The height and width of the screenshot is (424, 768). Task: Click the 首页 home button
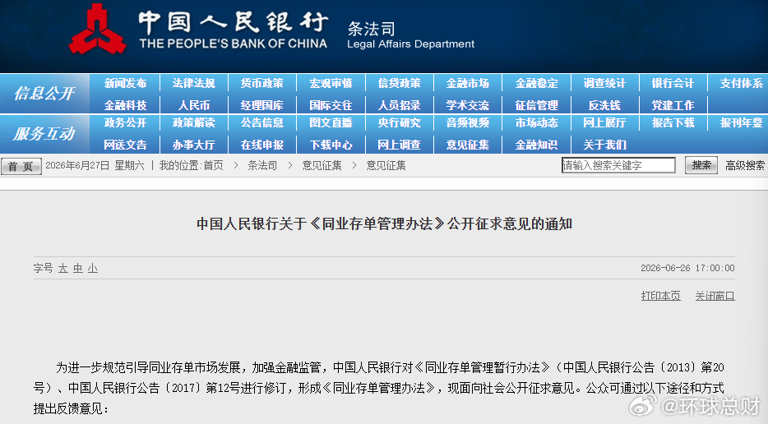coord(21,166)
